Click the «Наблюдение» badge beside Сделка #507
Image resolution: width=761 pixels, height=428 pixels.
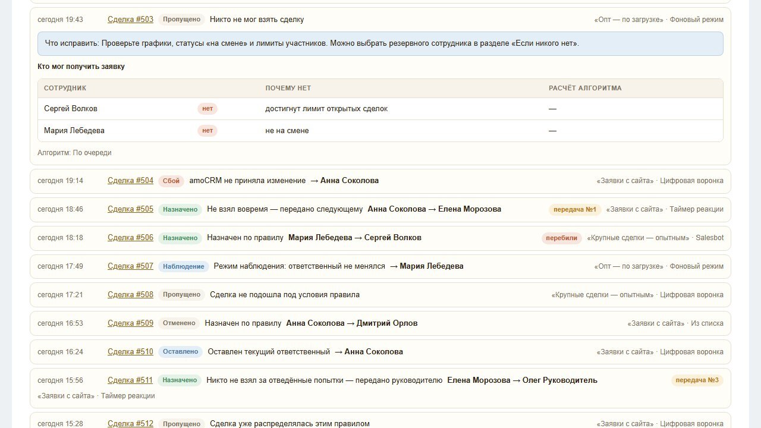click(x=184, y=266)
